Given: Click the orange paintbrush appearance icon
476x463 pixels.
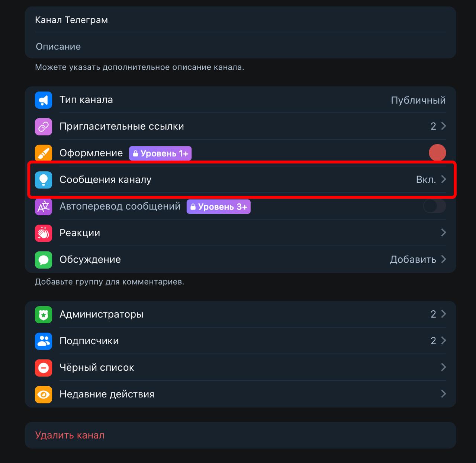Looking at the screenshot, I should (44, 153).
